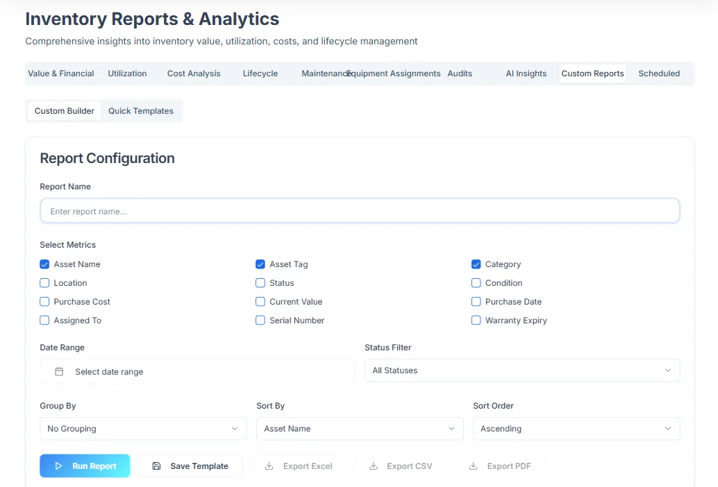Click the Export Excel button

(299, 466)
